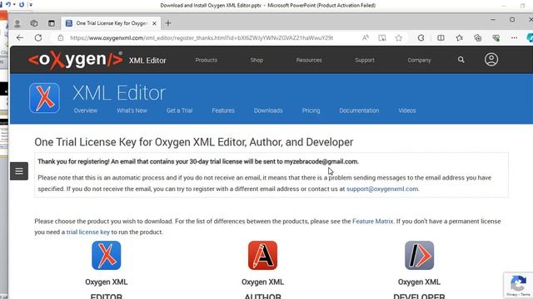This screenshot has width=533, height=299.
Task: Toggle split screen view icon
Action: 441,37
